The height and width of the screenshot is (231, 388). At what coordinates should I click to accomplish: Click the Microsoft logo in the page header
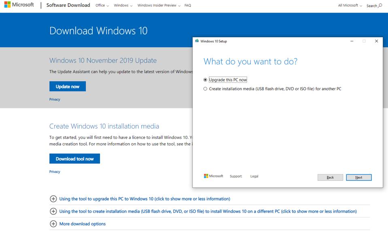click(x=19, y=5)
